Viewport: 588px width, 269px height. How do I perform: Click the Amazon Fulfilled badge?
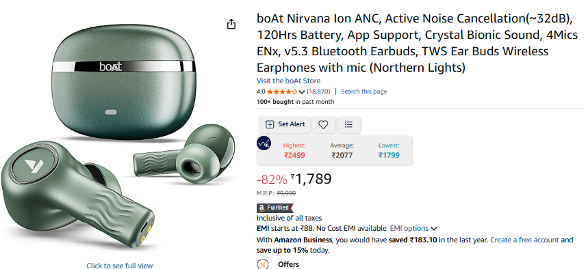pyautogui.click(x=275, y=208)
